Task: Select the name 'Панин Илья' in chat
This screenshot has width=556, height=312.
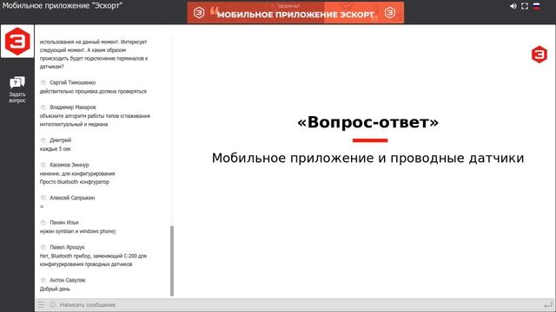Action: coord(64,223)
